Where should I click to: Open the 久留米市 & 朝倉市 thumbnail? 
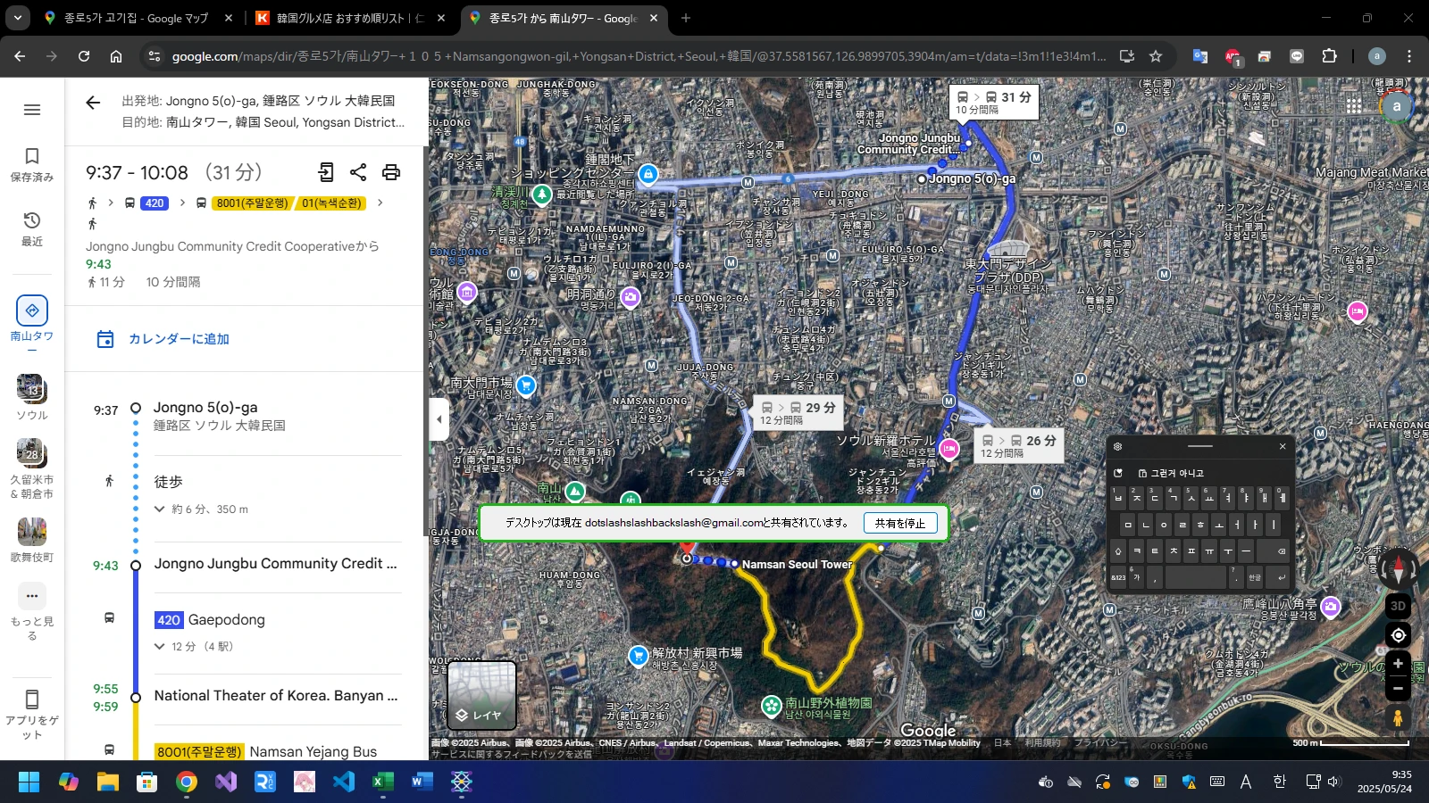[x=32, y=453]
